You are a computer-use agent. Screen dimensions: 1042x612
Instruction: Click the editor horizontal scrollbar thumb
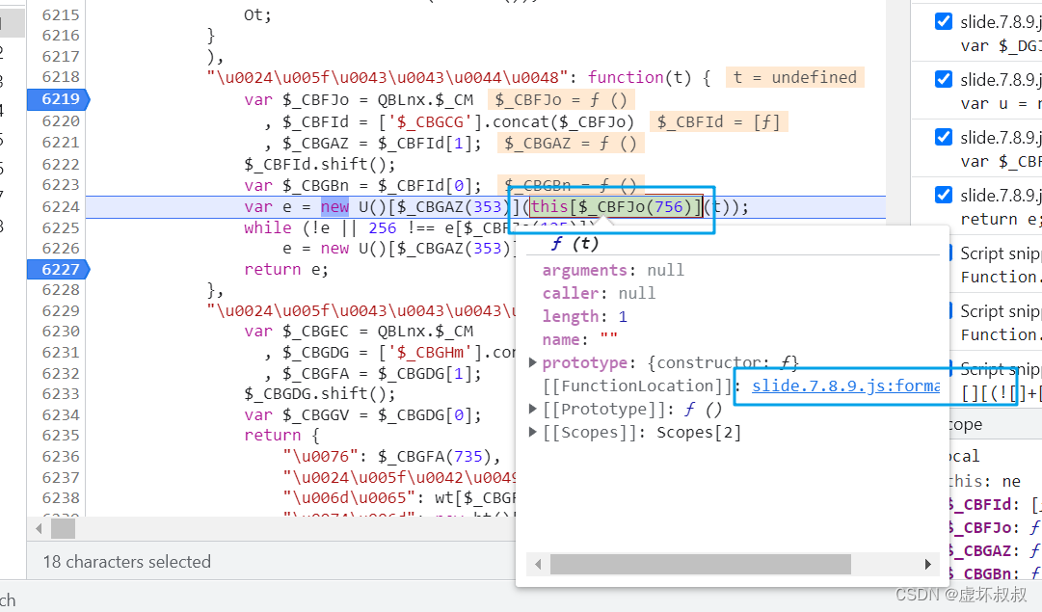point(63,529)
